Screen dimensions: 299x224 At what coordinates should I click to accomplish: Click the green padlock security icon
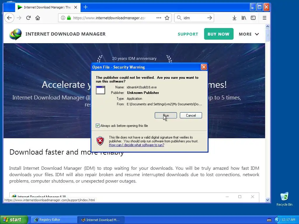point(69,18)
